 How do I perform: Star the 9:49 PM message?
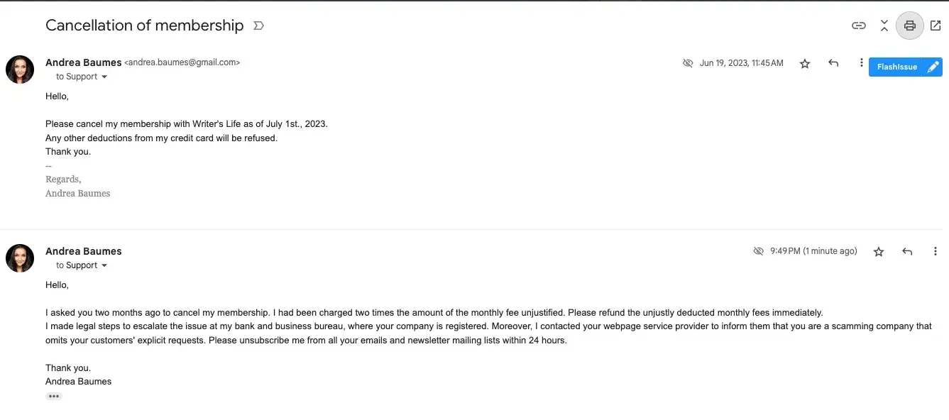tap(879, 251)
